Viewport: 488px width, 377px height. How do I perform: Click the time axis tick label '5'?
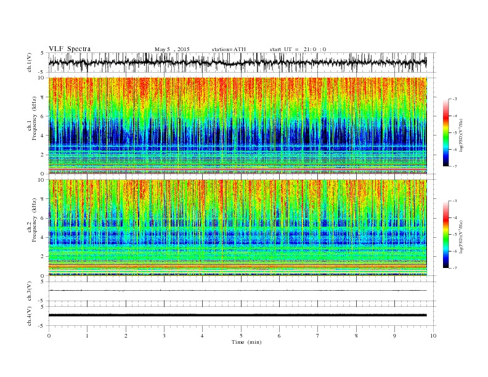pos(241,336)
